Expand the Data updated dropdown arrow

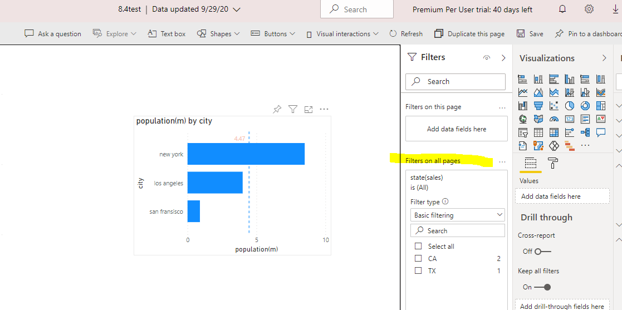coord(237,9)
